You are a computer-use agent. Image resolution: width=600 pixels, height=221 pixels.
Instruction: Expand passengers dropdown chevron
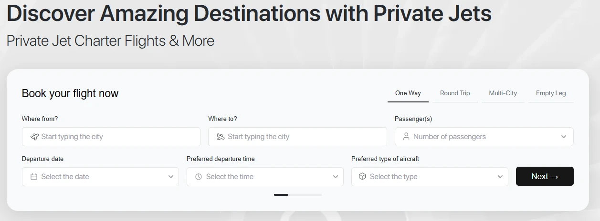(x=564, y=137)
